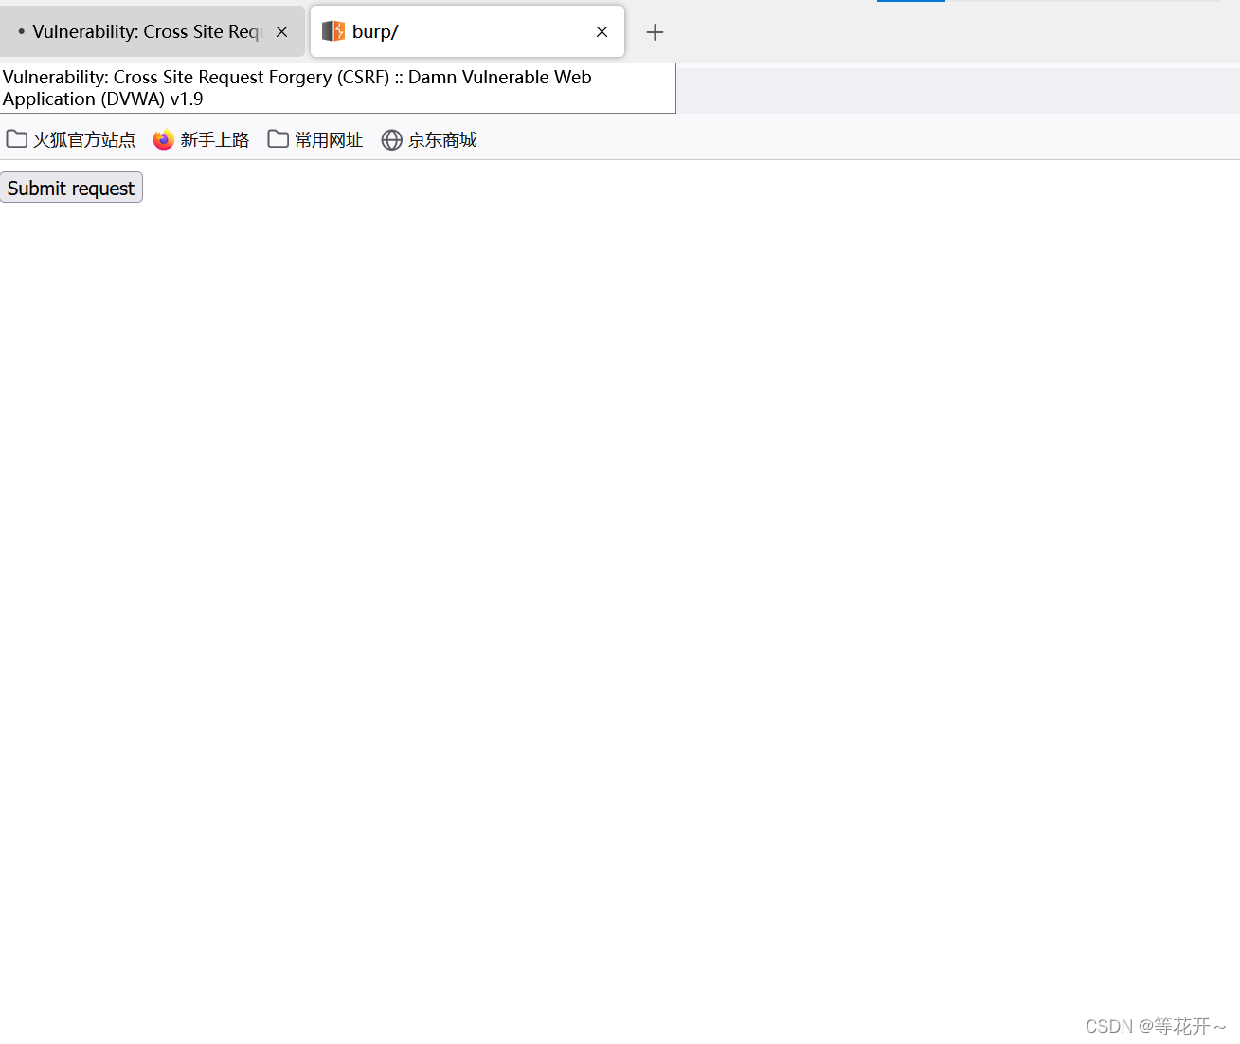
Task: Close the burp/ tab
Action: pyautogui.click(x=602, y=31)
